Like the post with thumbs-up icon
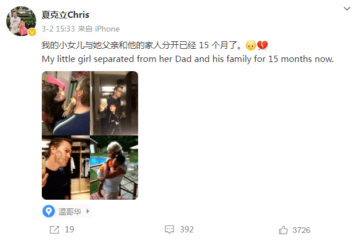 click(x=283, y=230)
